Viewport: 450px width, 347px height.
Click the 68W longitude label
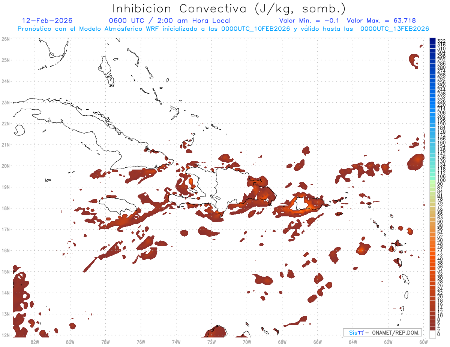click(x=282, y=342)
